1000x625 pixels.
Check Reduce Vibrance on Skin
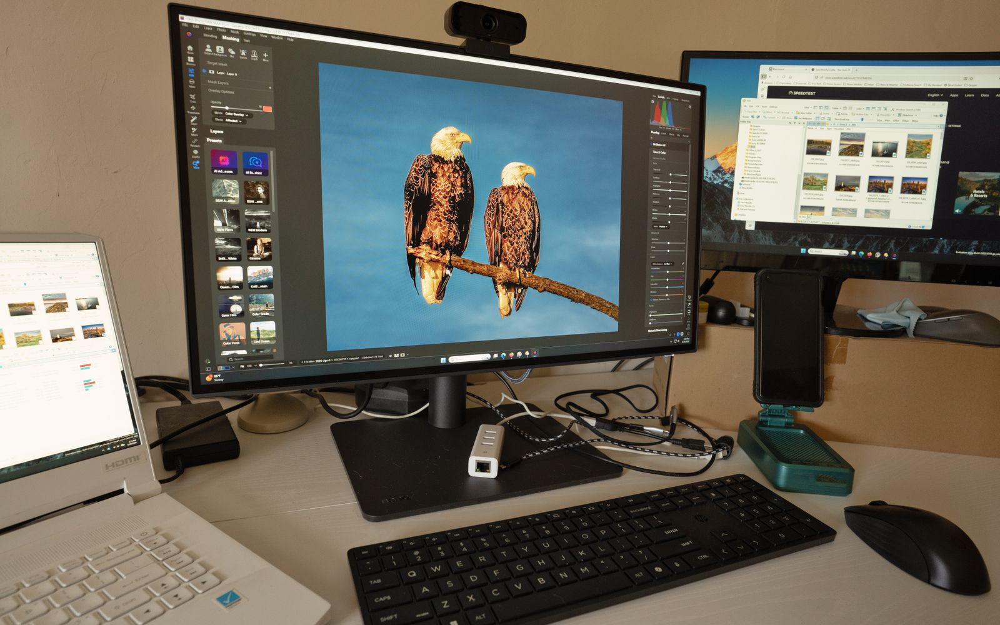(651, 299)
